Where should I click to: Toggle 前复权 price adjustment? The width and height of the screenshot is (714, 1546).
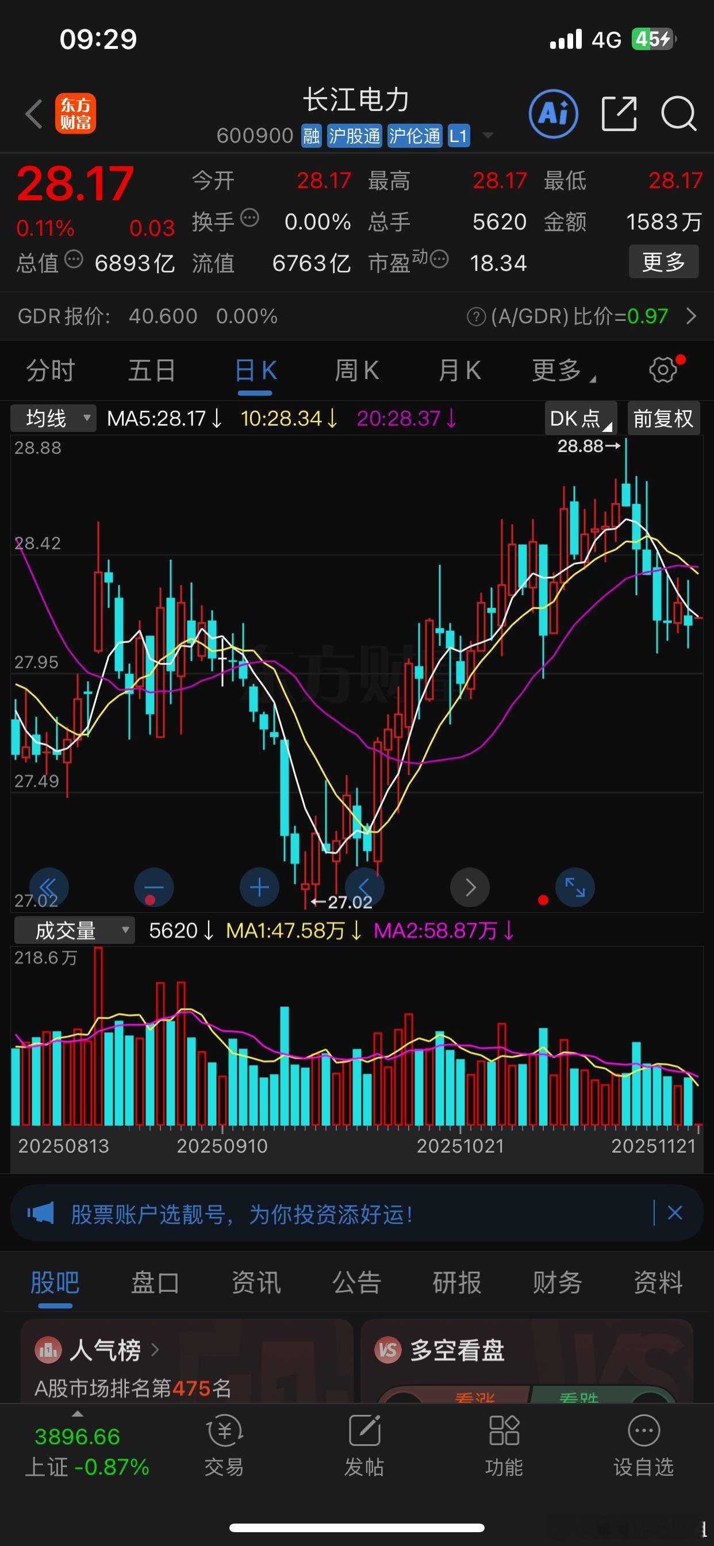pos(663,418)
